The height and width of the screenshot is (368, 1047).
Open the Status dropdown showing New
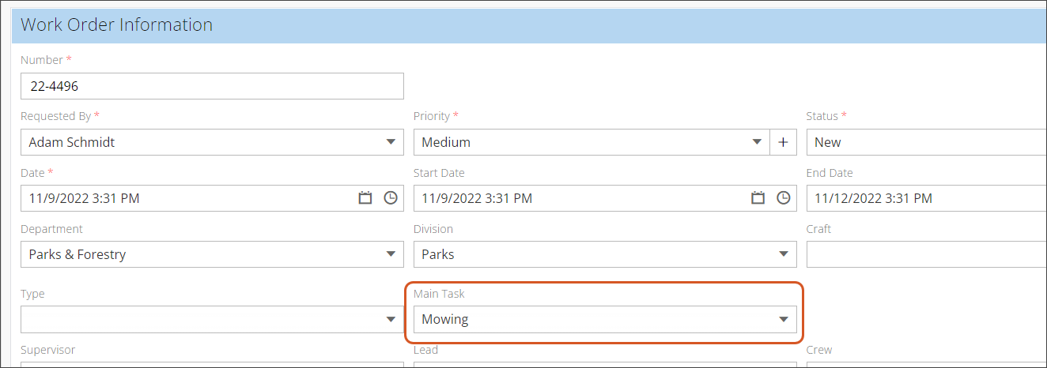tap(926, 142)
